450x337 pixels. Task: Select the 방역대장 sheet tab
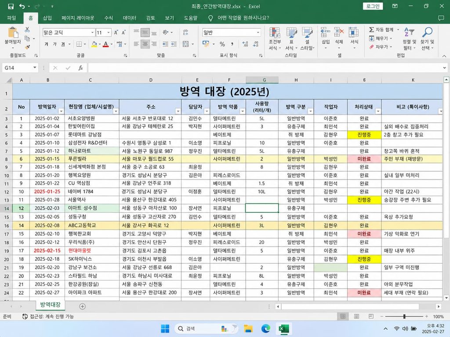[x=50, y=305]
